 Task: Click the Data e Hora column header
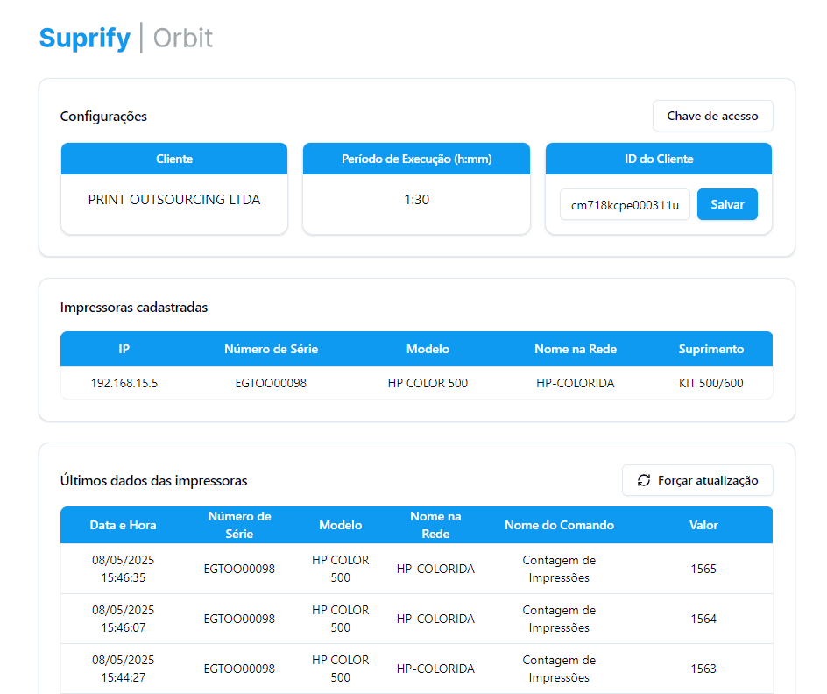point(123,525)
